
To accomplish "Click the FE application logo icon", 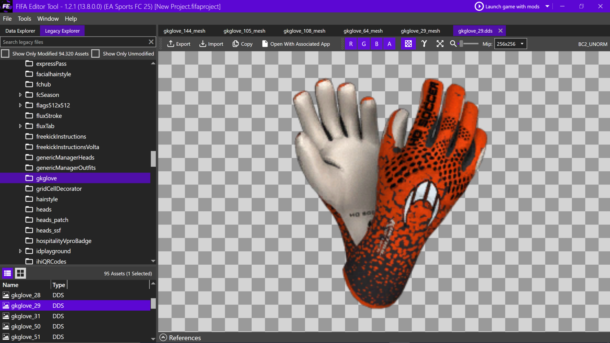I will point(6,6).
